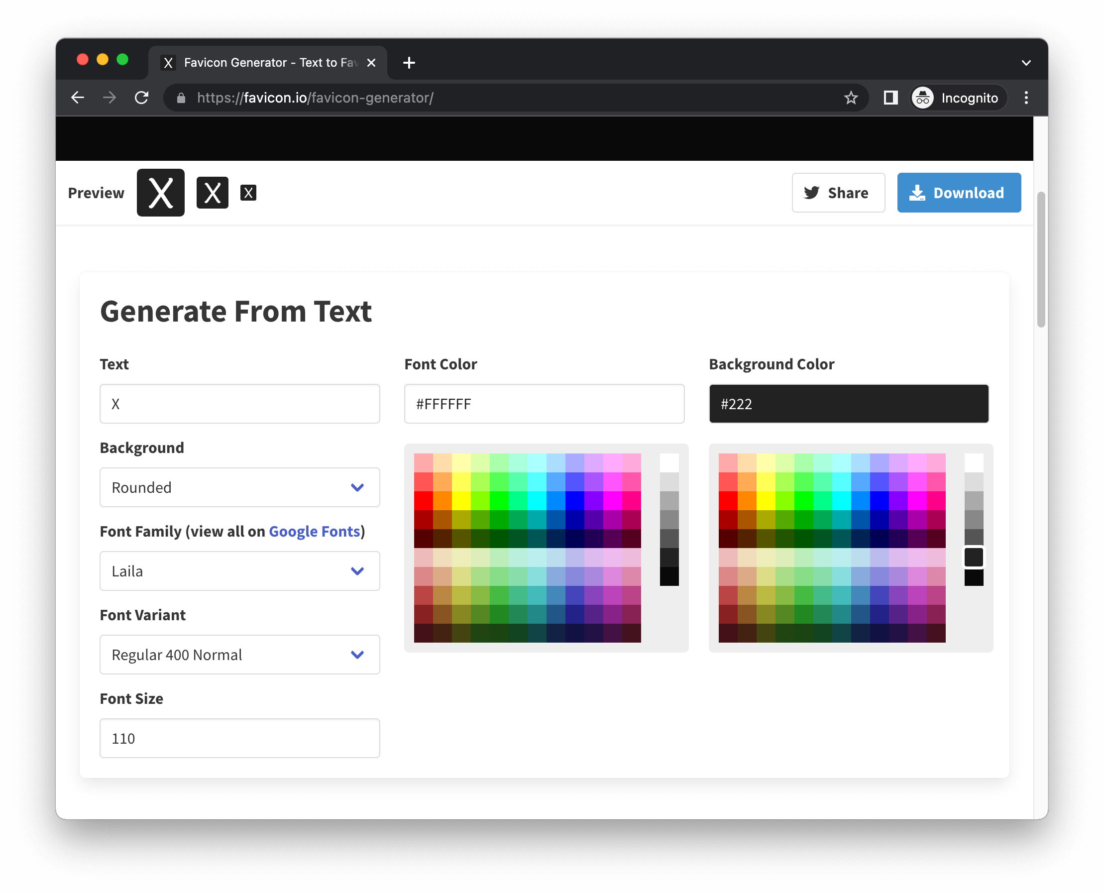Click the browser back arrow
The image size is (1104, 893).
[x=78, y=98]
